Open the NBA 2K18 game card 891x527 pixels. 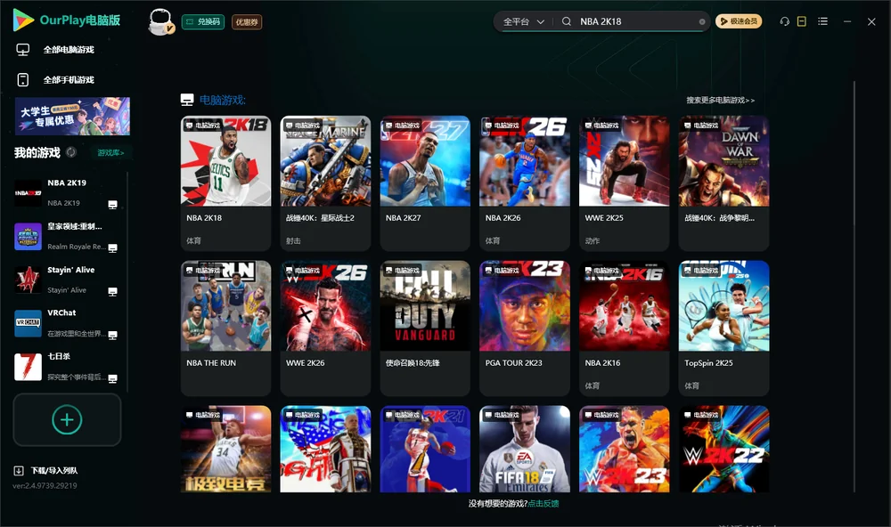point(225,183)
